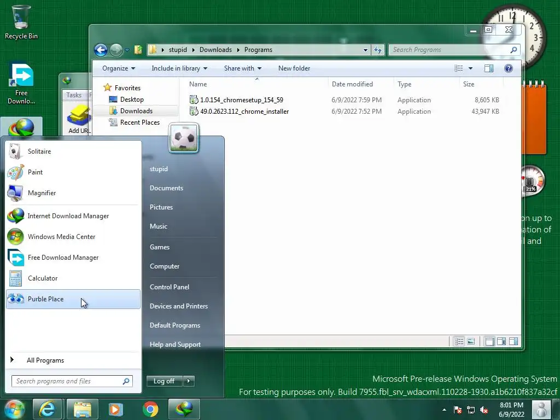Viewport: 560px width, 420px height.
Task: Open Windows Media Center entry
Action: point(73,237)
